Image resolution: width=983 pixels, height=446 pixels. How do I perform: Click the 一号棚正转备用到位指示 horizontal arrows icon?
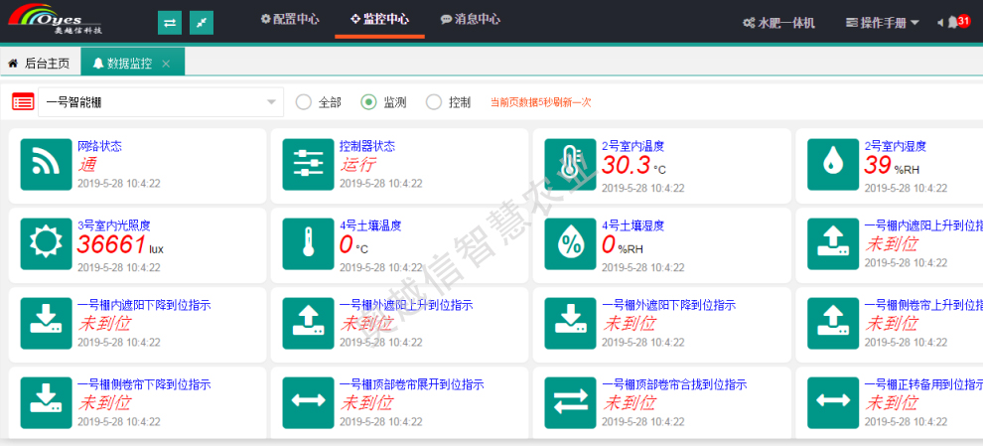click(x=833, y=402)
